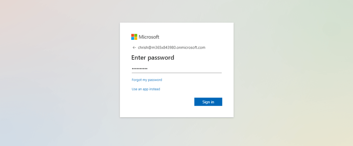The width and height of the screenshot is (353, 146).
Task: Click the green square of the Microsoft logo
Action: (x=136, y=35)
